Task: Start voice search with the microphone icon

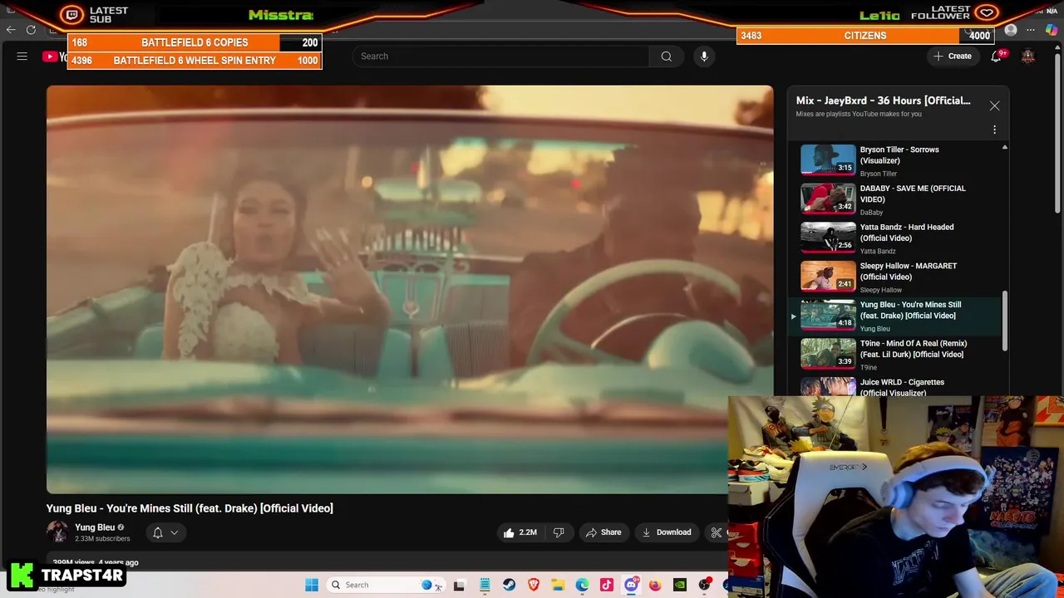Action: tap(704, 56)
